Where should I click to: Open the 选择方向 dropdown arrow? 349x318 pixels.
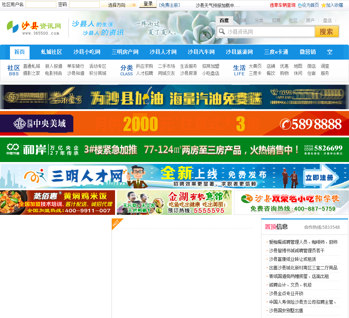coord(134,5)
